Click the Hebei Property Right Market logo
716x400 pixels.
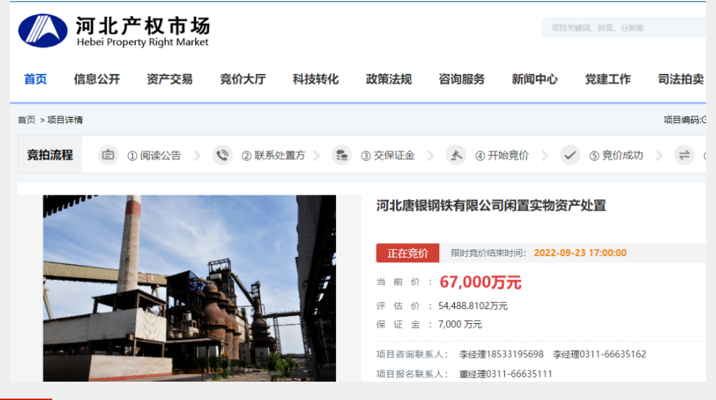point(114,31)
